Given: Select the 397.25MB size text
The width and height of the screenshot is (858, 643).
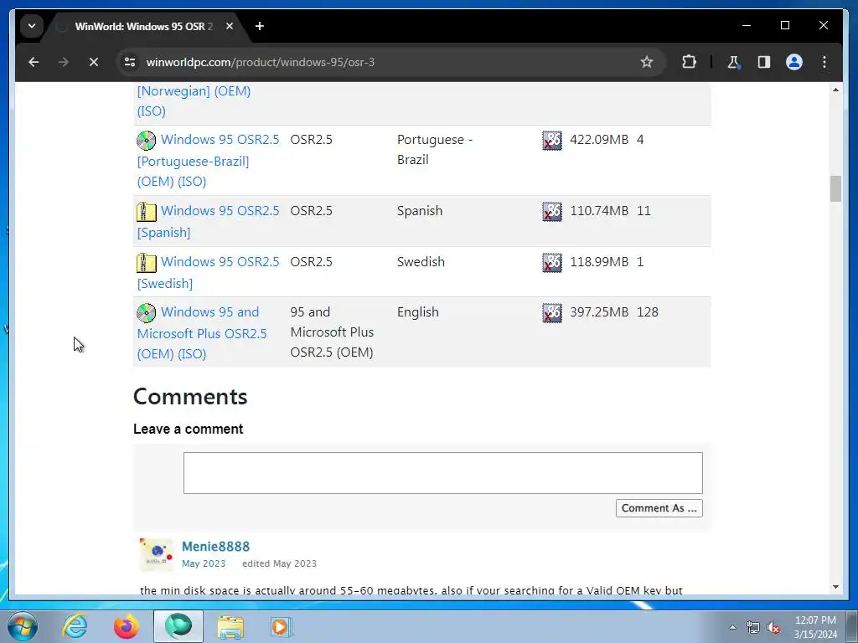Looking at the screenshot, I should point(599,312).
